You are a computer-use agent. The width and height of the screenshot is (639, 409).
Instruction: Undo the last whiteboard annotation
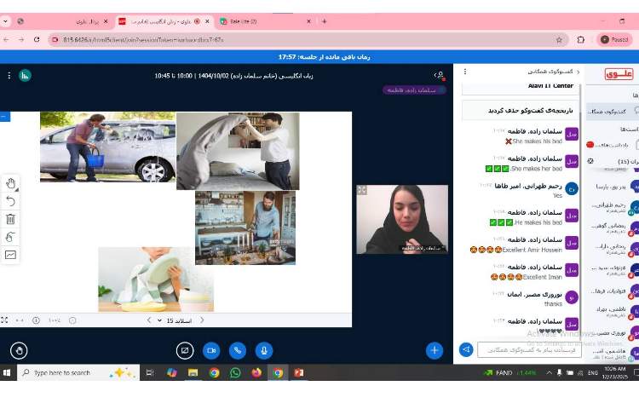10,201
